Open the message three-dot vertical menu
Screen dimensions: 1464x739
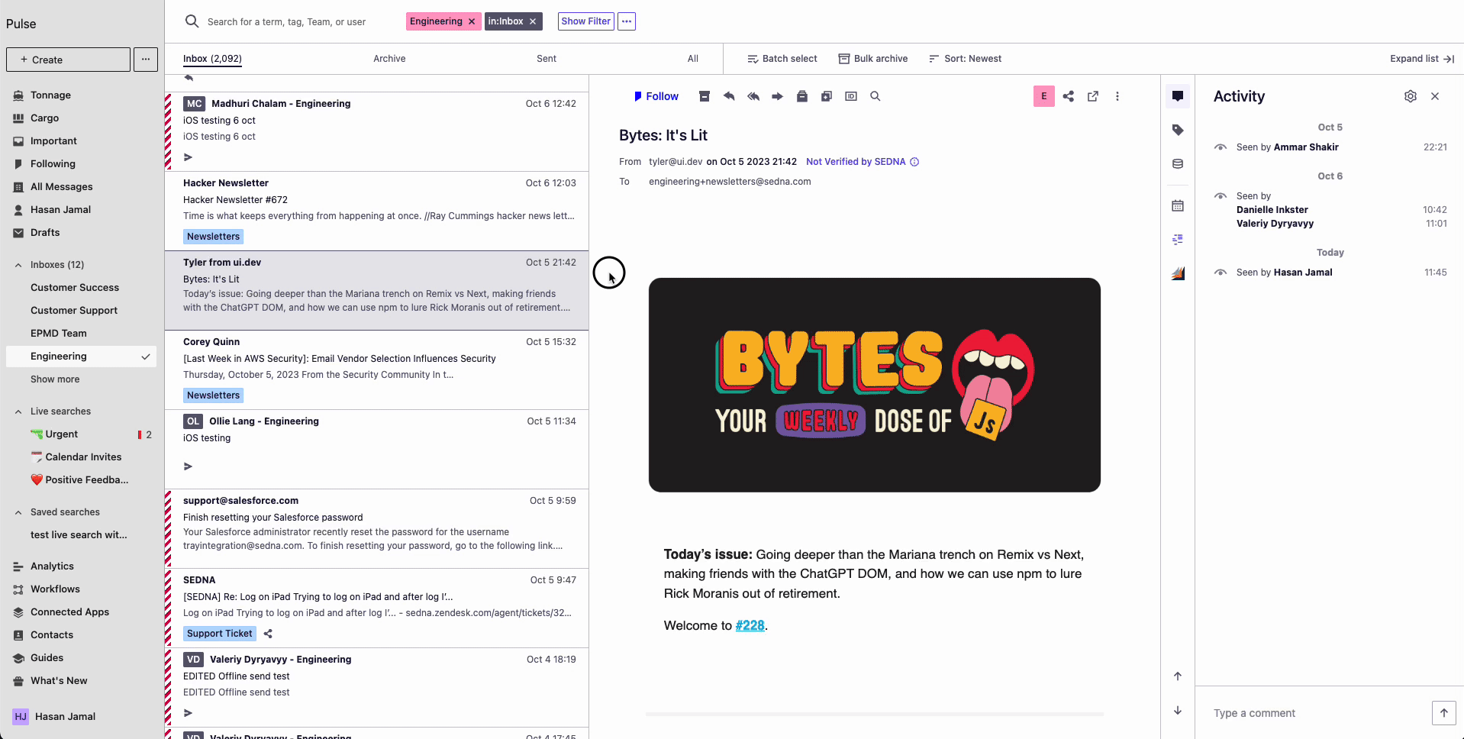pos(1117,96)
